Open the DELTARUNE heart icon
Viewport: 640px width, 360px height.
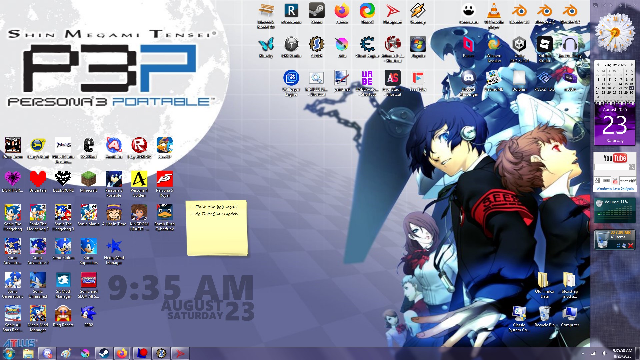pyautogui.click(x=63, y=182)
